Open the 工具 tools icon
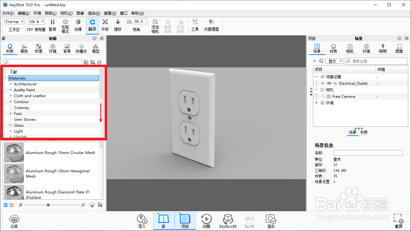The width and height of the screenshot is (411, 231). pos(195,25)
